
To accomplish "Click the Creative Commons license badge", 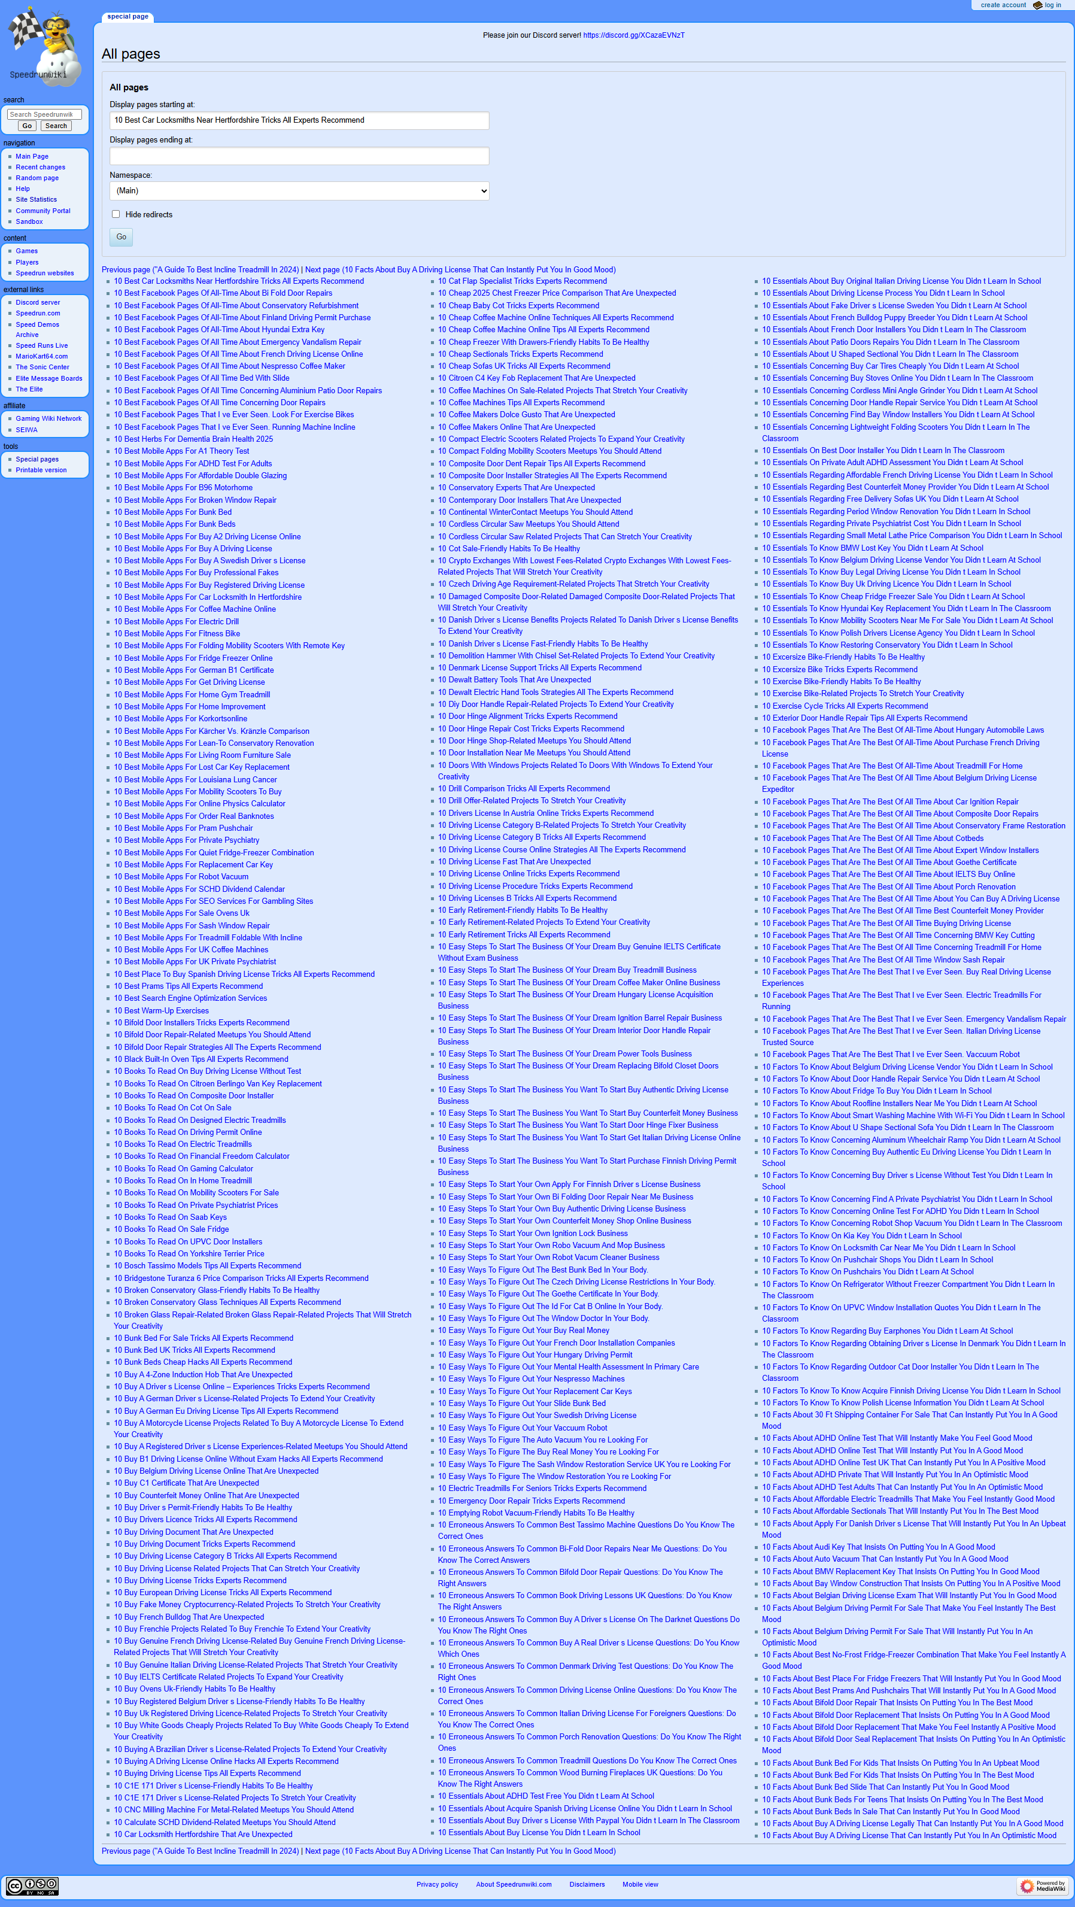I will pos(32,1885).
